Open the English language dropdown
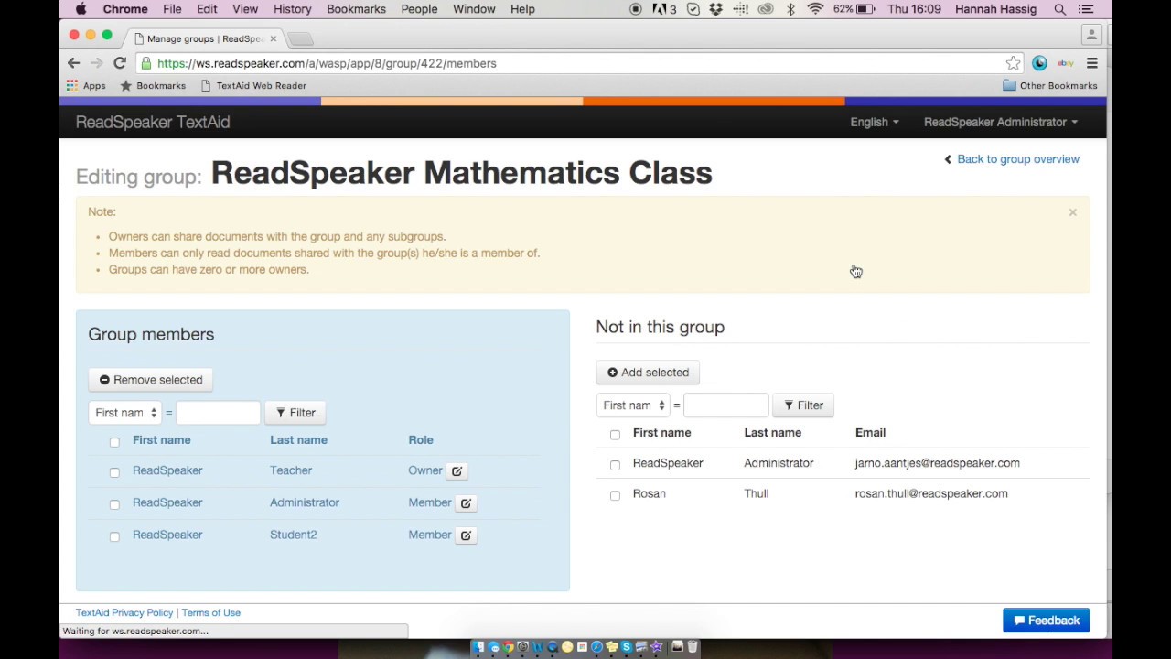Image resolution: width=1171 pixels, height=659 pixels. click(x=874, y=122)
